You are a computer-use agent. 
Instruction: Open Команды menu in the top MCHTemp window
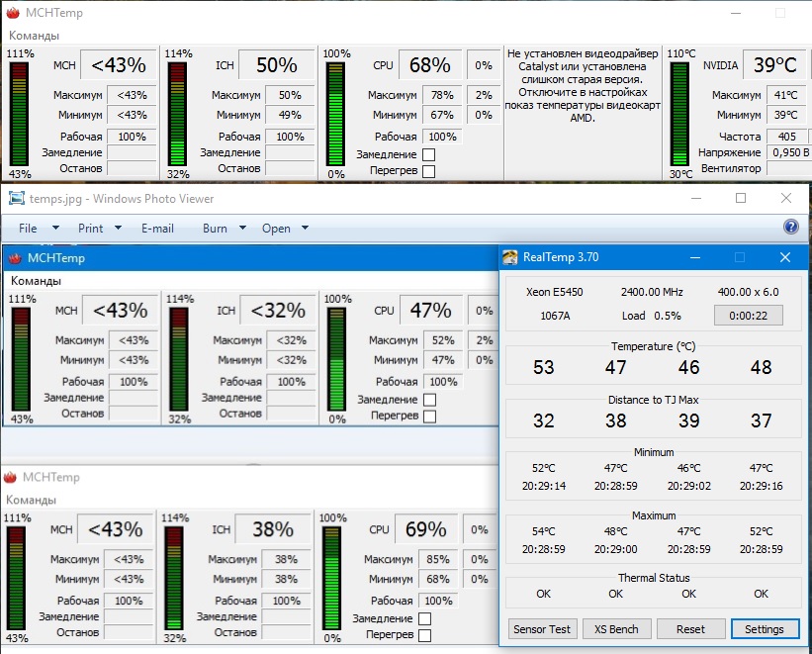point(35,36)
